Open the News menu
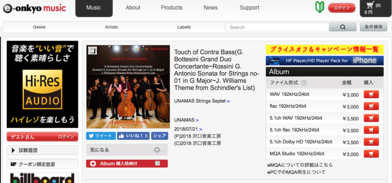 (211, 8)
